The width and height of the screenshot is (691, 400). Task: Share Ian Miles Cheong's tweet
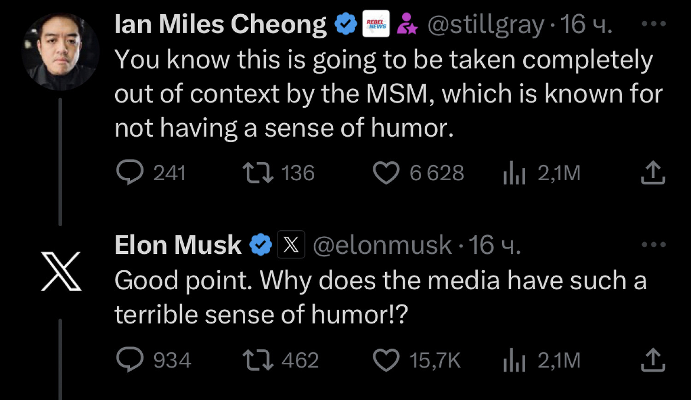pos(653,173)
